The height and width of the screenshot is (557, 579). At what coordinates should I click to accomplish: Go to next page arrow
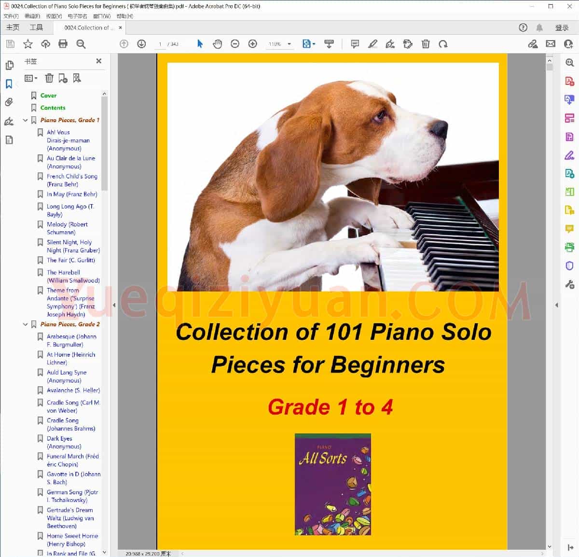tap(141, 44)
